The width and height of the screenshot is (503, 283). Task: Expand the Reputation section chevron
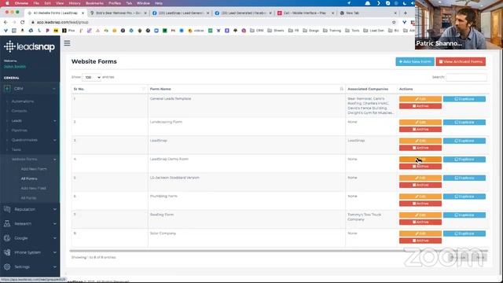54,209
